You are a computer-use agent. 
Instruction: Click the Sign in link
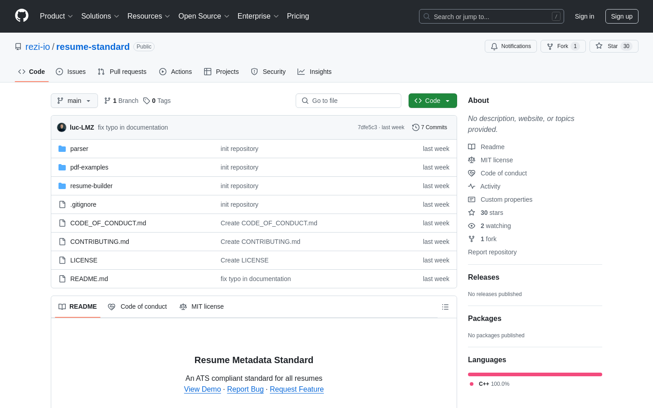pyautogui.click(x=584, y=16)
